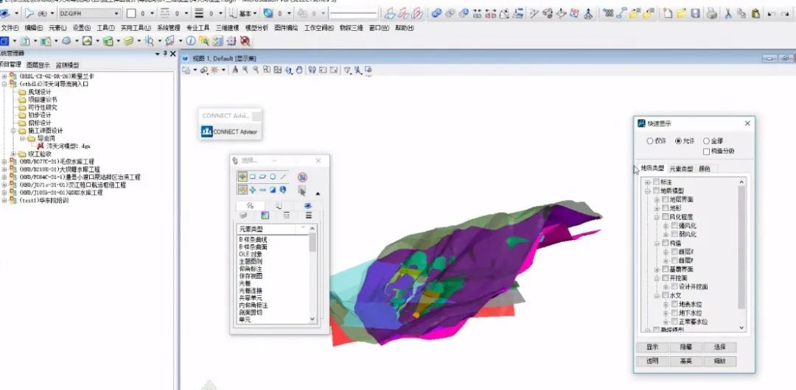Click the Save diskette icon
The height and width of the screenshot is (390, 796).
[x=694, y=13]
